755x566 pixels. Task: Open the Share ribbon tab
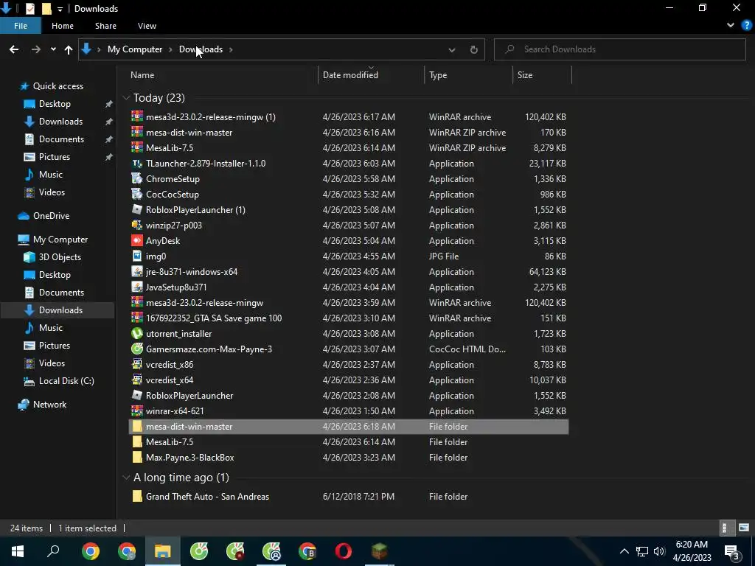coord(105,26)
